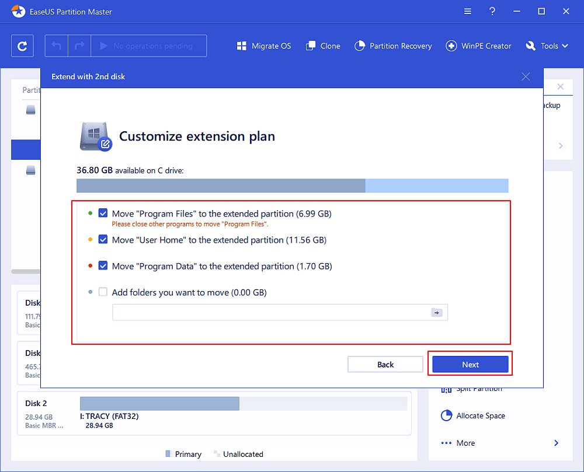Click the Primary legend swatch
This screenshot has height=472, width=584.
click(168, 454)
